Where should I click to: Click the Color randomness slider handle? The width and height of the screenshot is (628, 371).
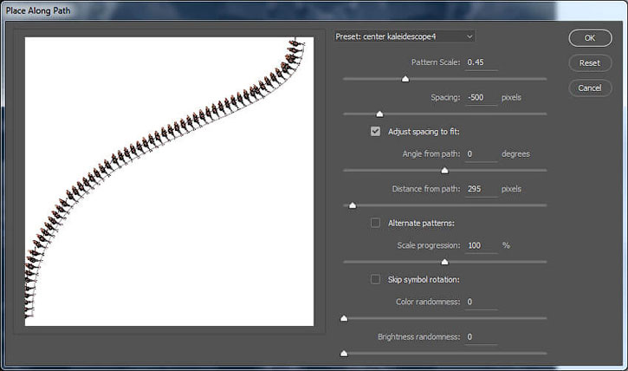click(x=344, y=318)
